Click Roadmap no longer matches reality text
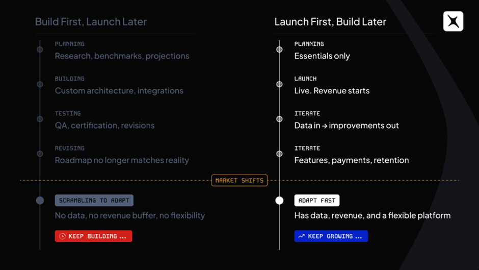The image size is (479, 270). click(x=122, y=160)
